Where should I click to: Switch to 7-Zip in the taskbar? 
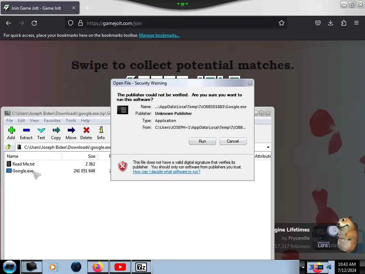coord(141,267)
